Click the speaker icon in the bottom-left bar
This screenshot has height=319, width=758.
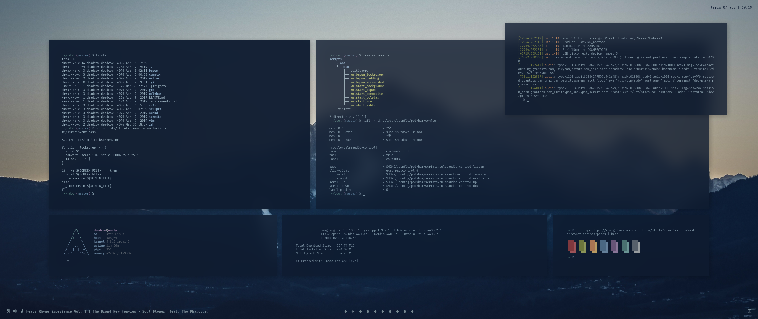tap(8, 311)
